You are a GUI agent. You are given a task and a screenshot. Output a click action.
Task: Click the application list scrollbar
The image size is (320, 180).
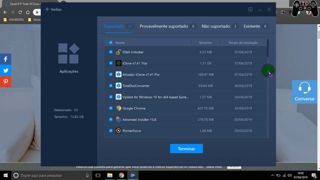(x=267, y=48)
